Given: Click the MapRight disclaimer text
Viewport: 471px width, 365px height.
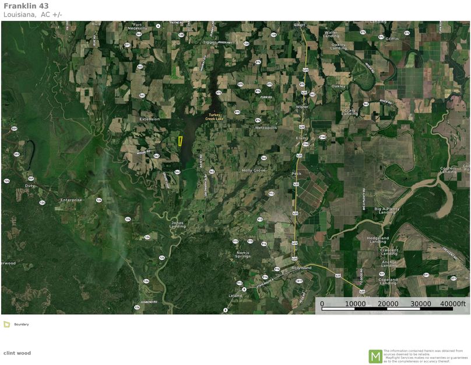Looking at the screenshot, I should click(426, 356).
